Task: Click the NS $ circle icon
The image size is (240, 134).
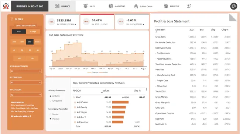Action: [51, 22]
